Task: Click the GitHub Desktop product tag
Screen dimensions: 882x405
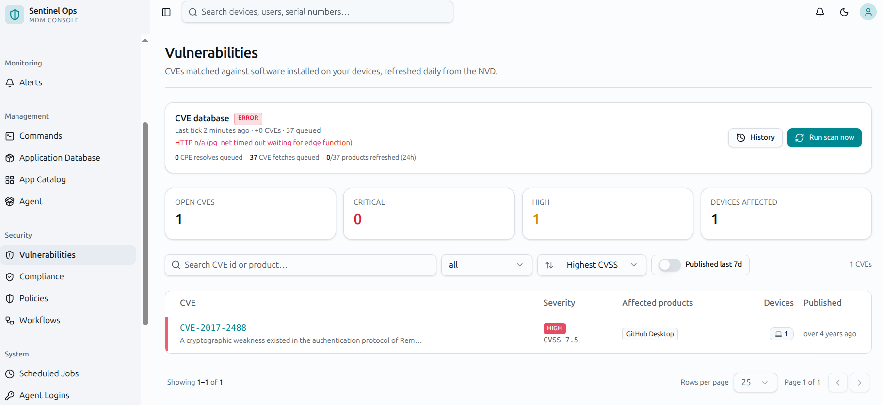Action: pyautogui.click(x=650, y=334)
